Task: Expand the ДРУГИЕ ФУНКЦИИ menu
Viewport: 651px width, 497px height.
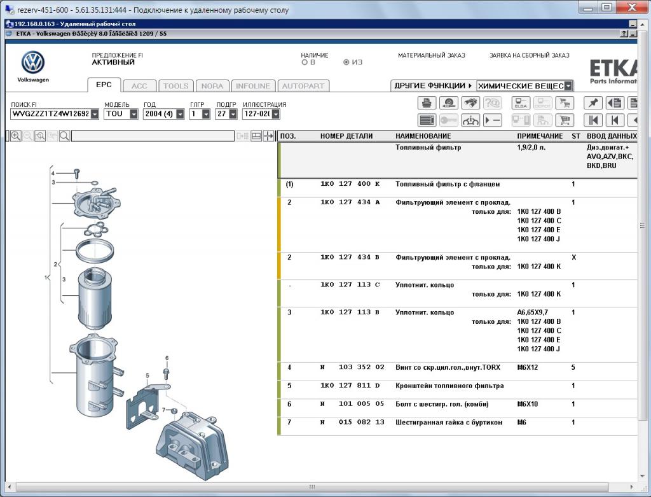Action: point(433,86)
